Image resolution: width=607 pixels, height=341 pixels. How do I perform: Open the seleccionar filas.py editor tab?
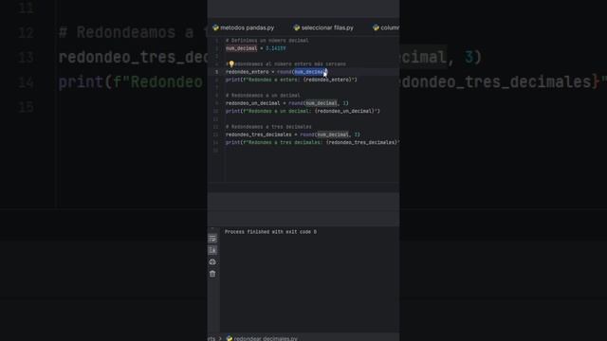[323, 27]
